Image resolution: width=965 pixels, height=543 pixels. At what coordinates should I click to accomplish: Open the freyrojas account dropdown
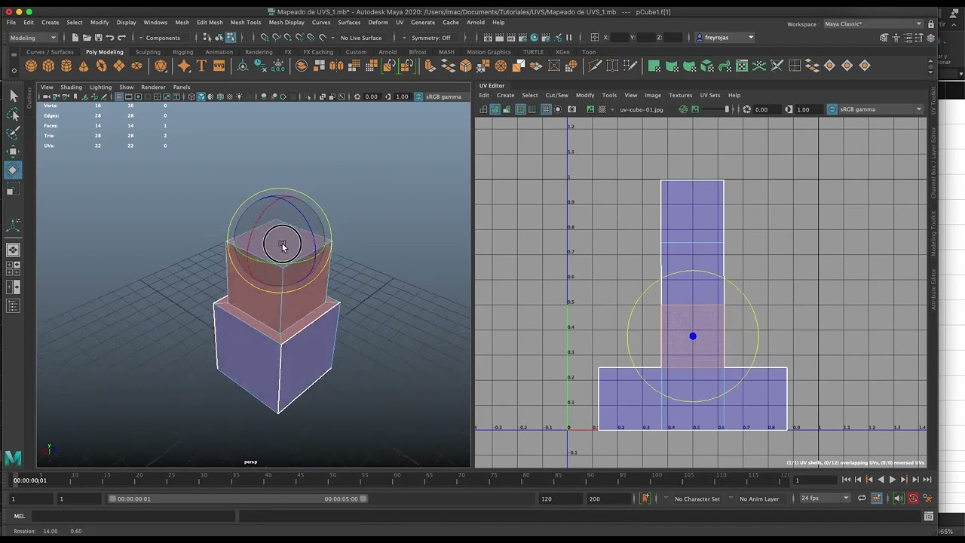click(725, 38)
